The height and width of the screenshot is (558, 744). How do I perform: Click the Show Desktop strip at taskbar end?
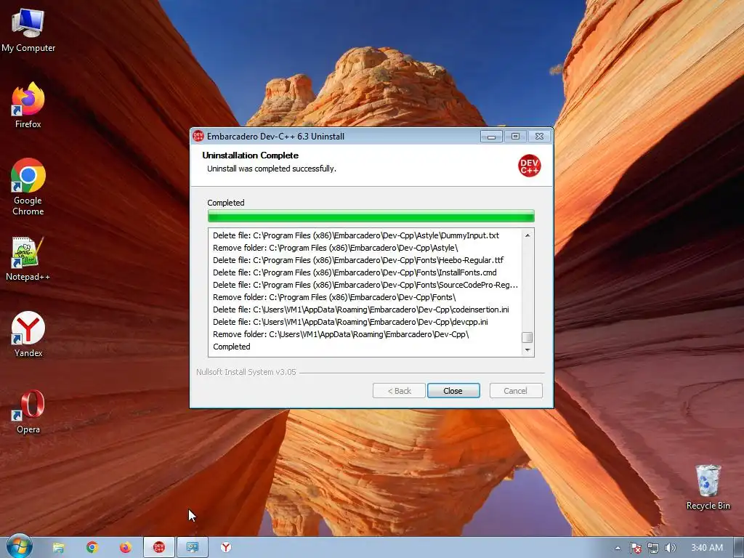tap(738, 548)
